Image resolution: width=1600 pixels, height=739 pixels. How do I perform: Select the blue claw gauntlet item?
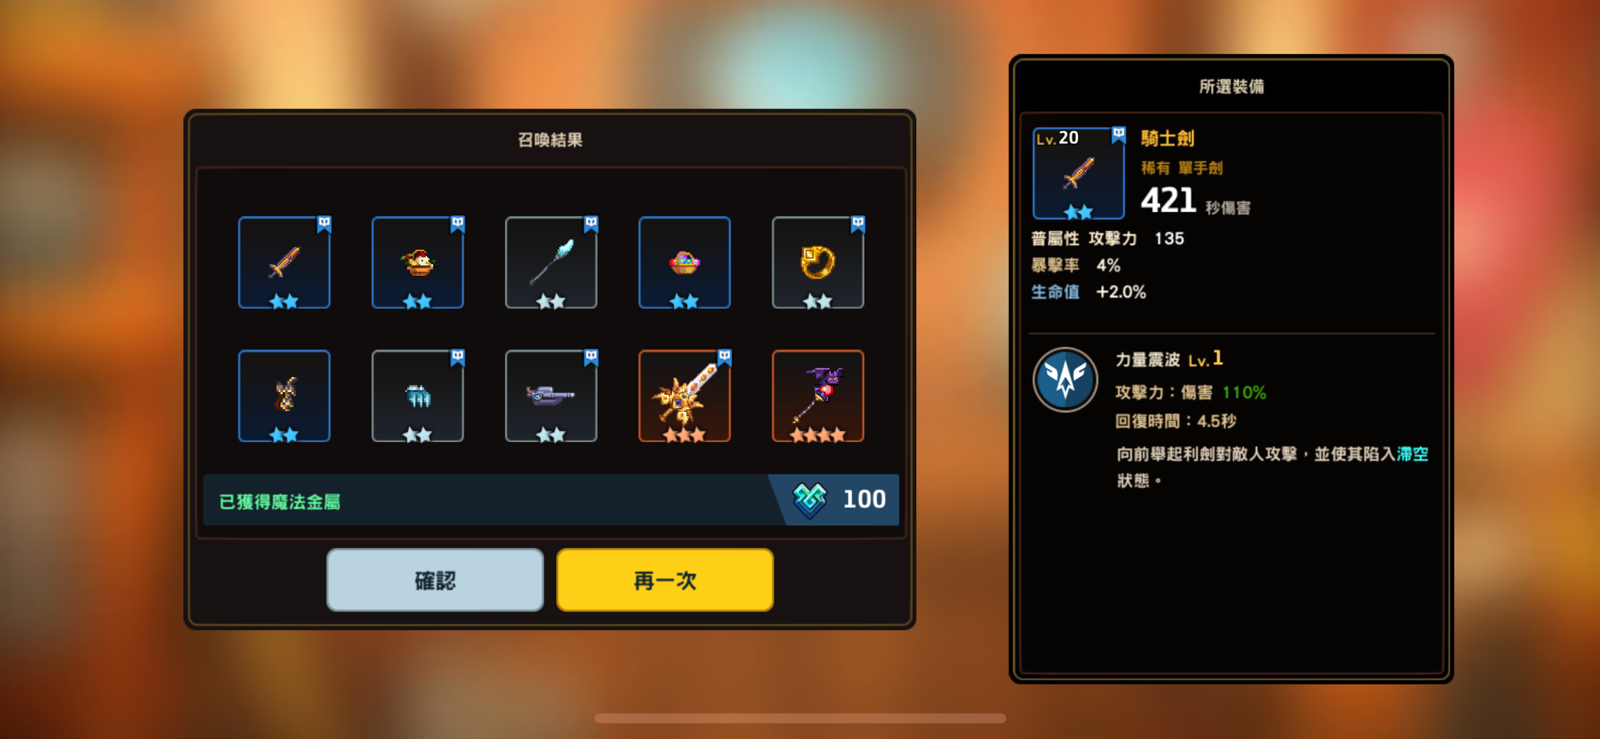click(418, 396)
